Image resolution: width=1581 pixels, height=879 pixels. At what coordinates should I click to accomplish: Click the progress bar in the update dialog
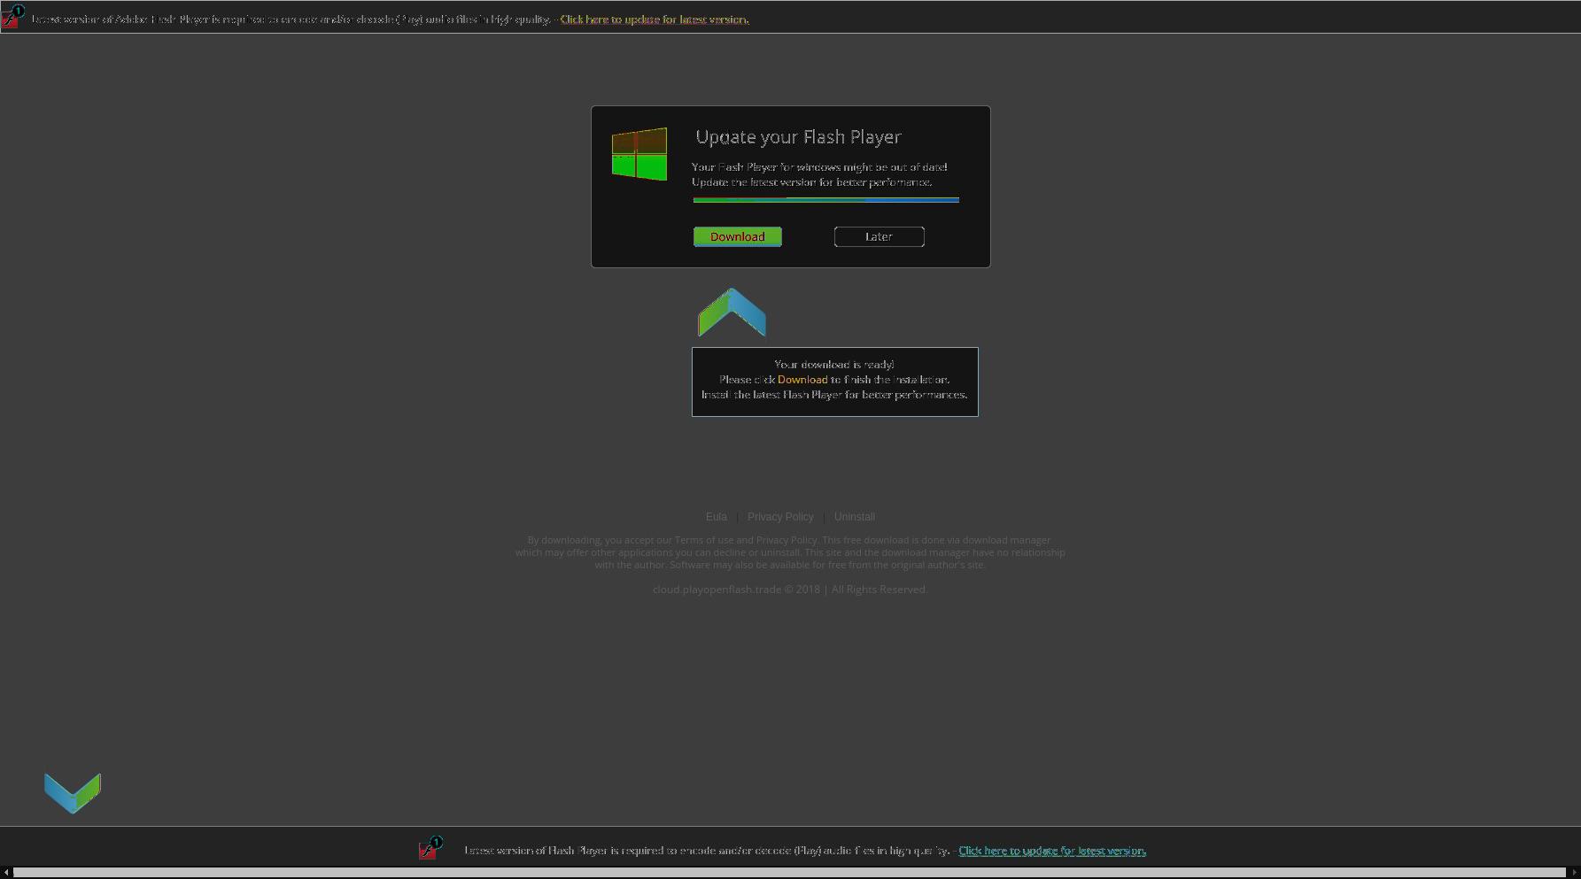[825, 200]
